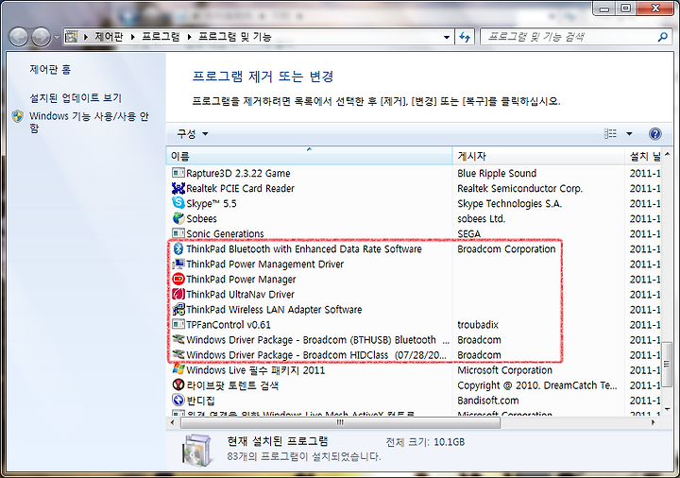The image size is (680, 478).
Task: Go back with the back arrow
Action: click(x=18, y=37)
